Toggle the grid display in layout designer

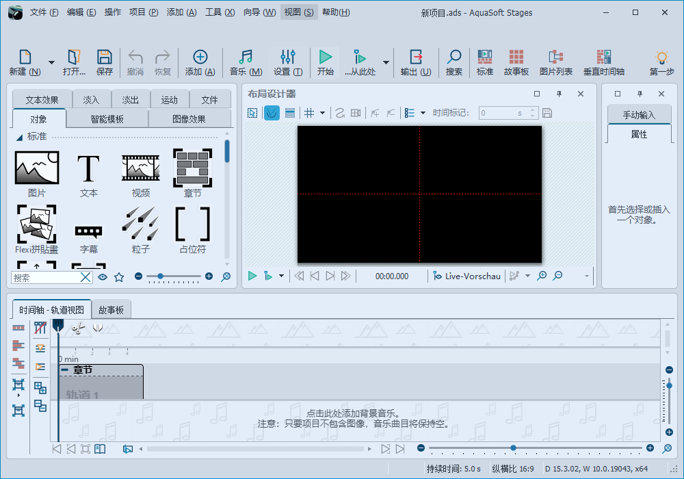[309, 113]
